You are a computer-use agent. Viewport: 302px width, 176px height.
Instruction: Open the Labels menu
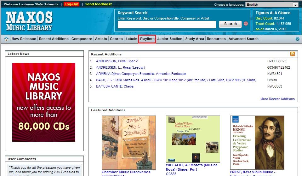coord(131,39)
